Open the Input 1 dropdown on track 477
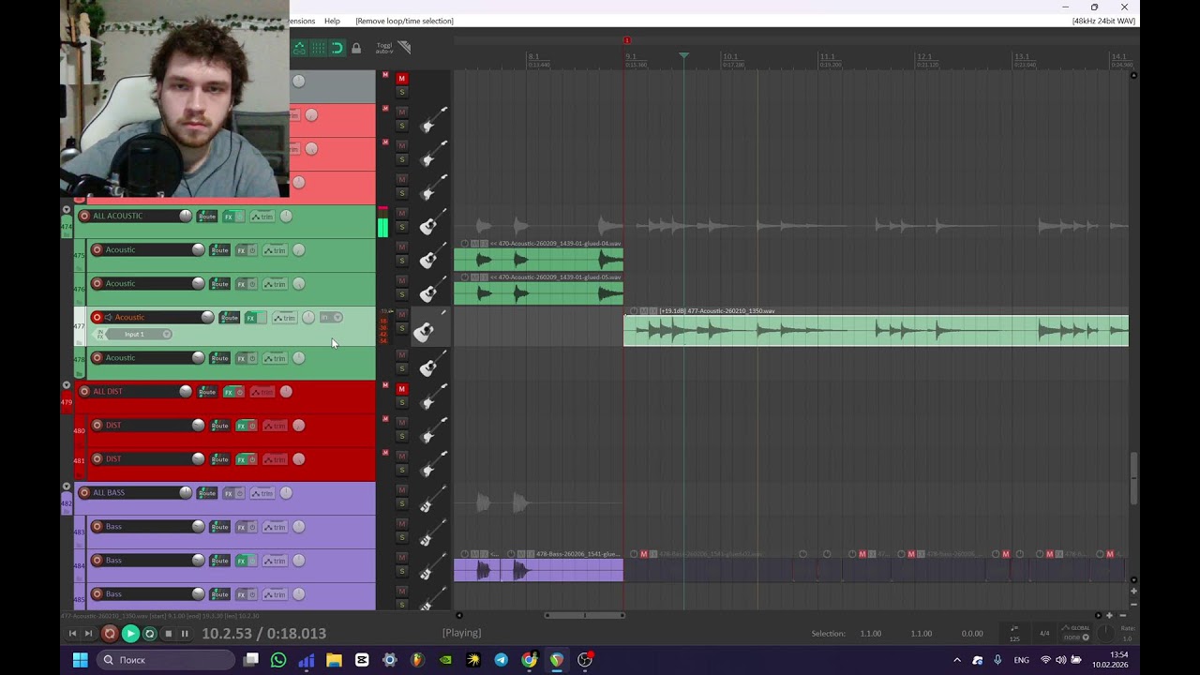Viewport: 1200px width, 675px height. pyautogui.click(x=140, y=335)
